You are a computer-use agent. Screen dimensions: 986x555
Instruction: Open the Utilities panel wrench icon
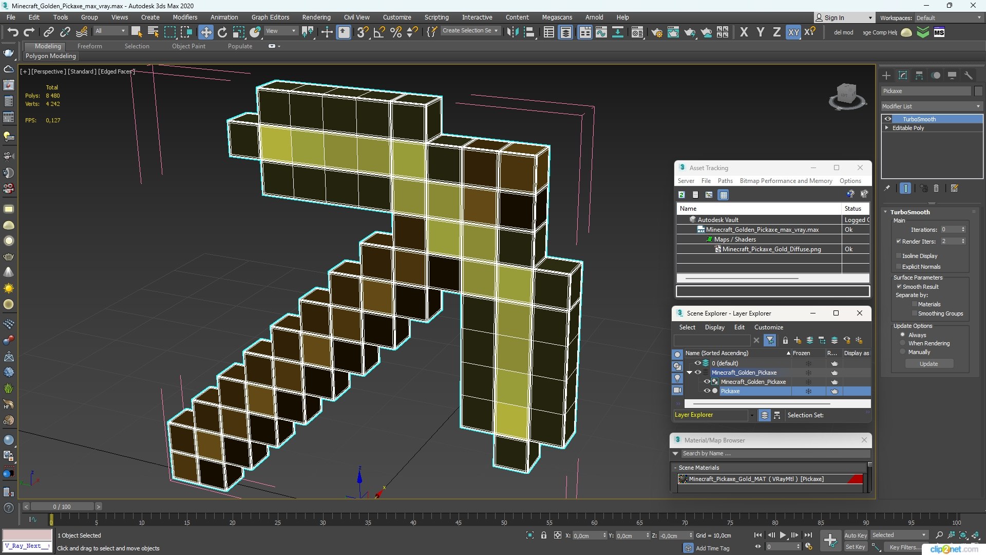click(969, 76)
